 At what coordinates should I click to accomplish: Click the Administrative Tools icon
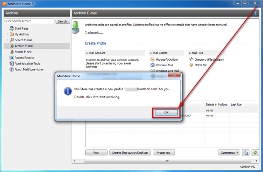coord(11,64)
